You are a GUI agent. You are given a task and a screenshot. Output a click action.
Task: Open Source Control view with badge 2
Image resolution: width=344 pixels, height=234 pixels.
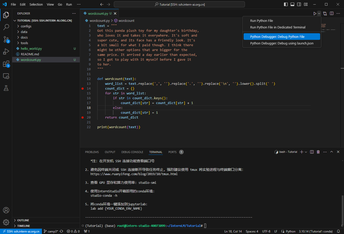tap(6, 39)
